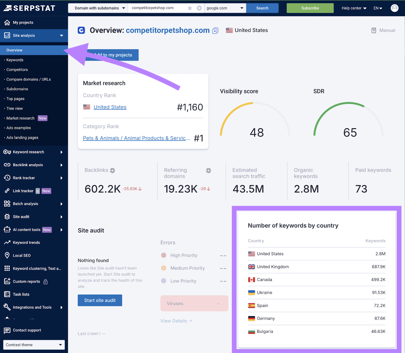Image resolution: width=405 pixels, height=353 pixels.
Task: Open the Competitors section
Action: pos(17,70)
